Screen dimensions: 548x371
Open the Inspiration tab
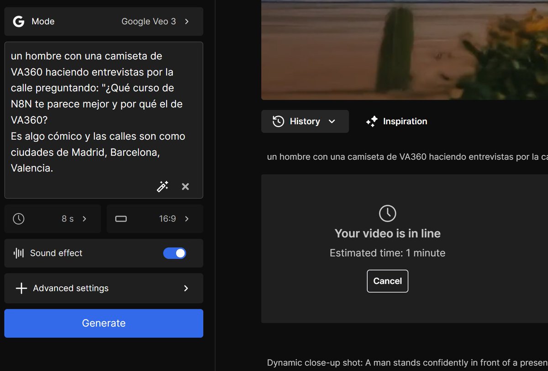click(x=396, y=122)
